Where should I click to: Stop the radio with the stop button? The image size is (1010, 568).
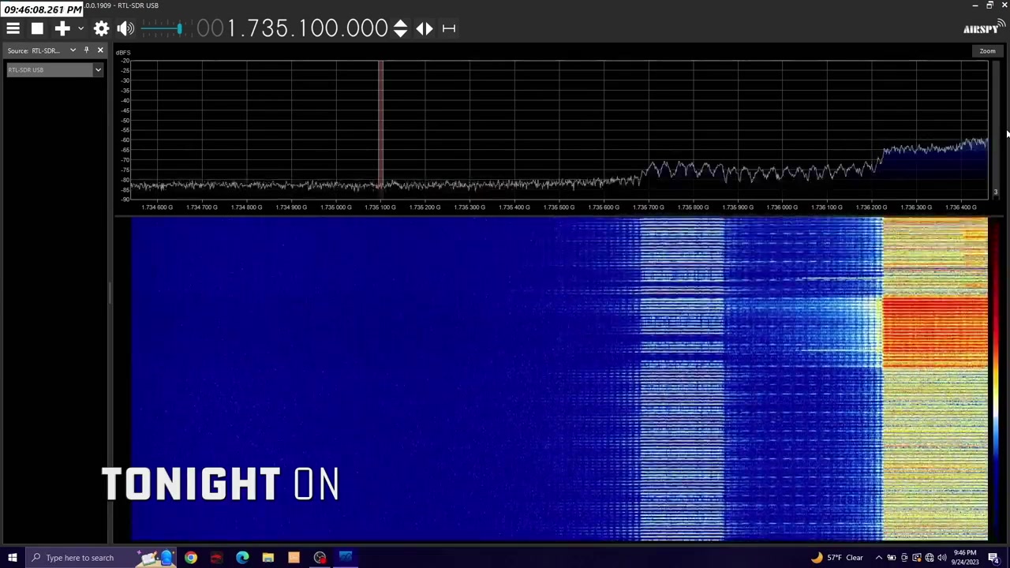(37, 28)
